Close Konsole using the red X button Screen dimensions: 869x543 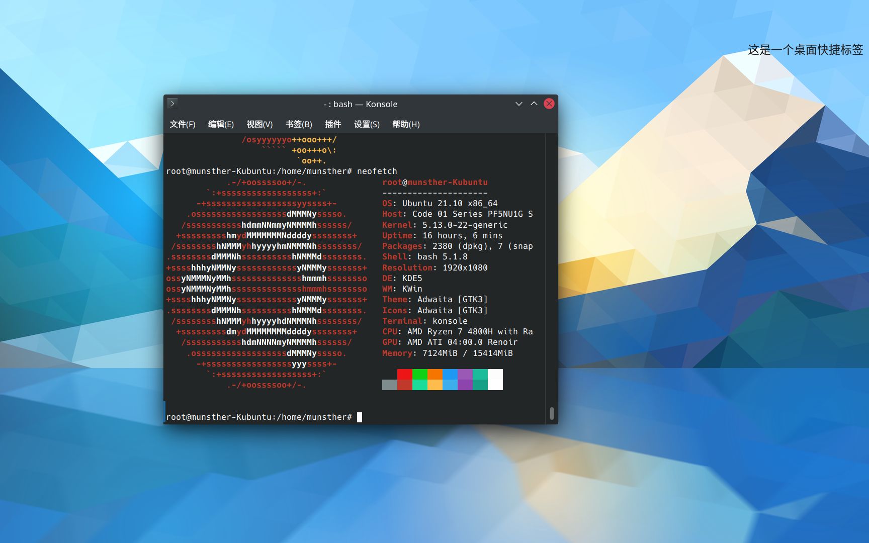click(549, 104)
